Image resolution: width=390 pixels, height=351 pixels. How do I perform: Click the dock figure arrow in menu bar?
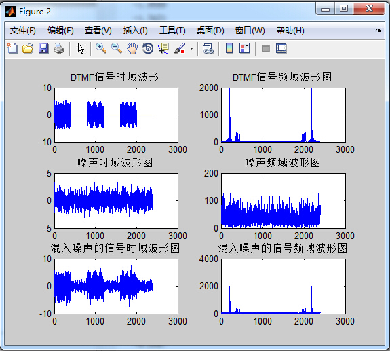point(378,30)
